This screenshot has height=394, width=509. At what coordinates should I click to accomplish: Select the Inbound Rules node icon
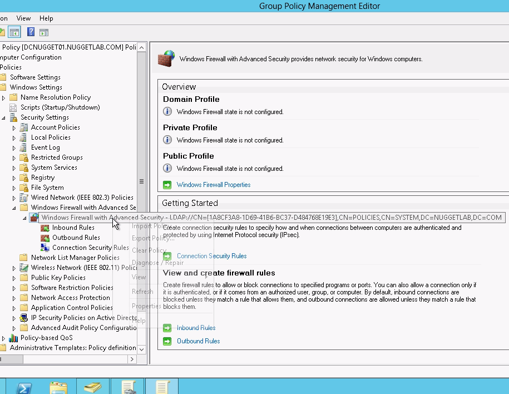tap(45, 227)
